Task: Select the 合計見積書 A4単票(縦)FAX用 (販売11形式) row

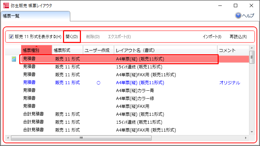Action: 127,130
